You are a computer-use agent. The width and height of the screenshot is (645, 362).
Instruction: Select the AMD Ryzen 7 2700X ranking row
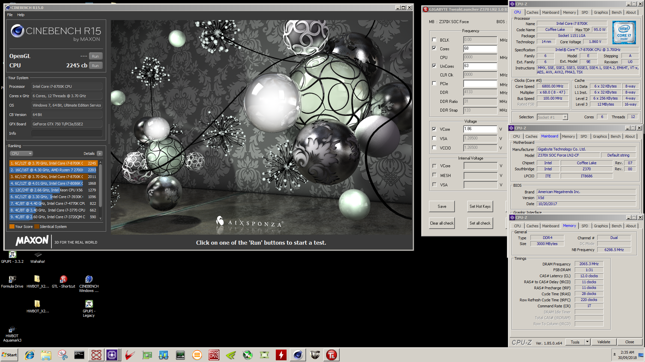[x=53, y=170]
